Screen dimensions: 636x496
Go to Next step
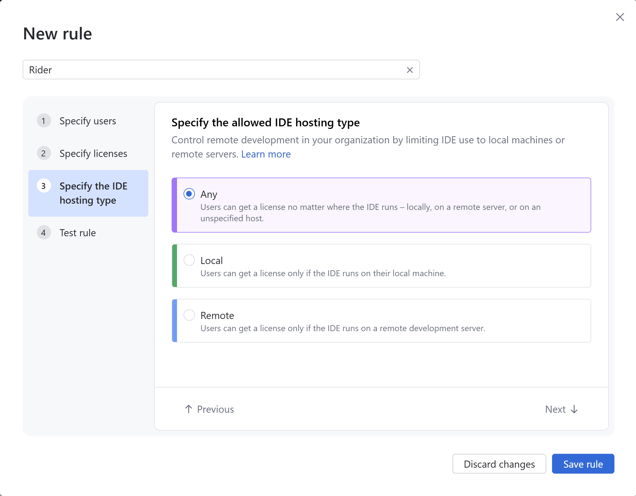pyautogui.click(x=561, y=409)
